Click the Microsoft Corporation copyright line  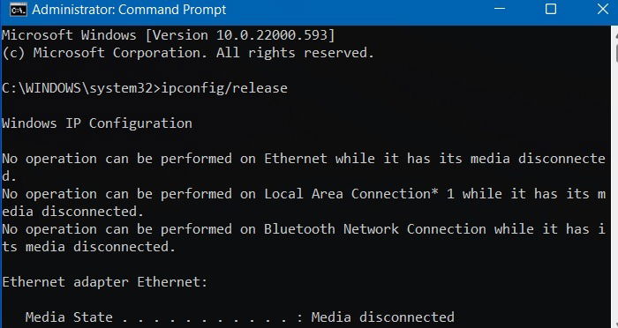pos(188,53)
